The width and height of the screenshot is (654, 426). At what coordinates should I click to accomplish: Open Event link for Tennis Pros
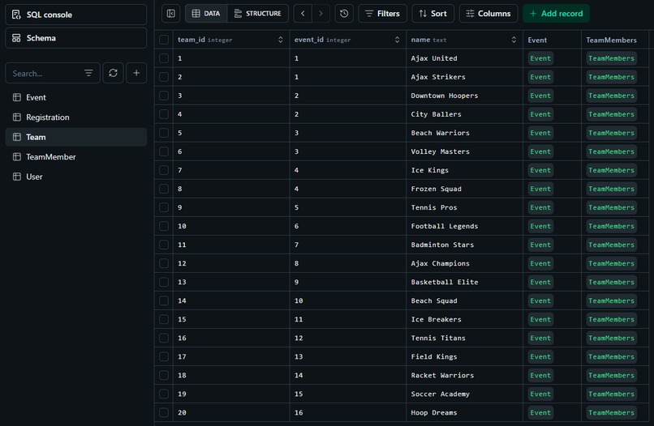coord(540,207)
